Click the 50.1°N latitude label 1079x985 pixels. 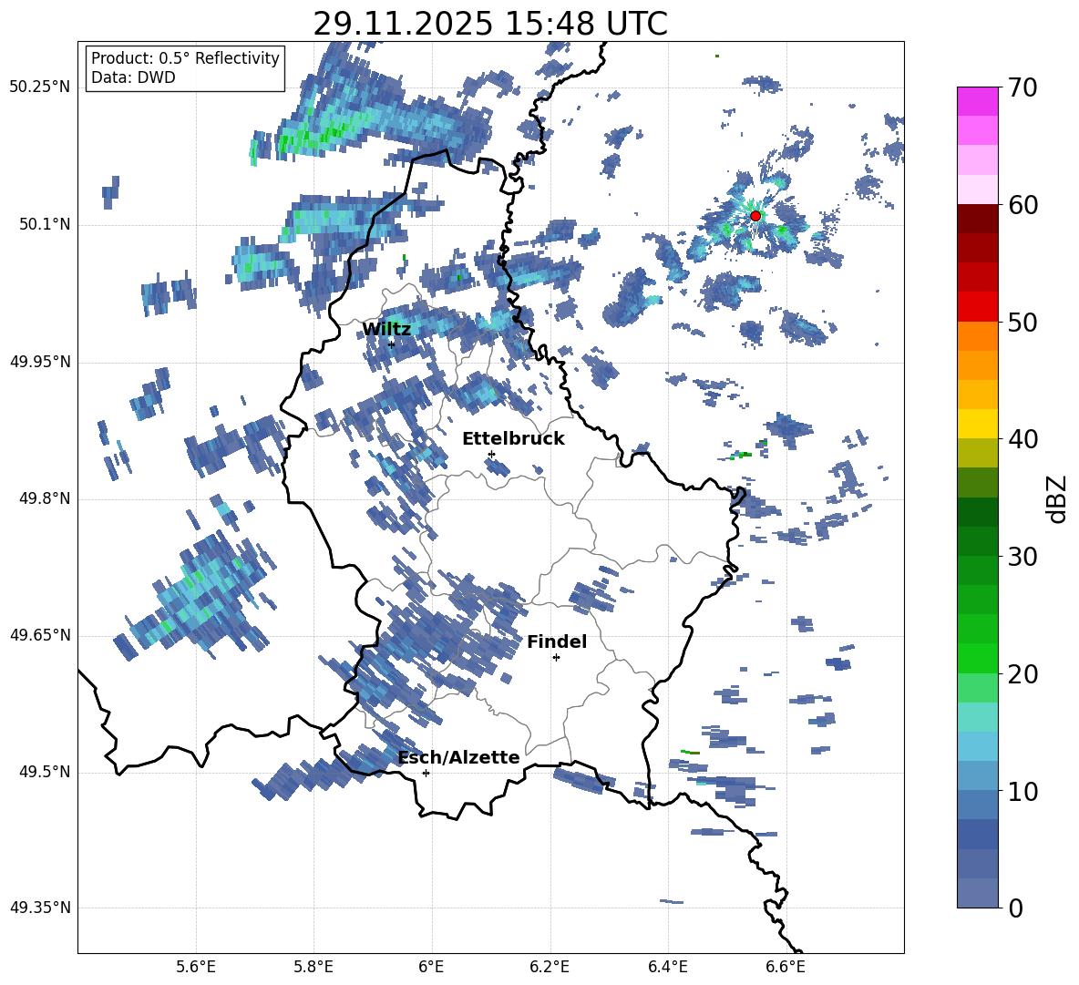pyautogui.click(x=45, y=225)
